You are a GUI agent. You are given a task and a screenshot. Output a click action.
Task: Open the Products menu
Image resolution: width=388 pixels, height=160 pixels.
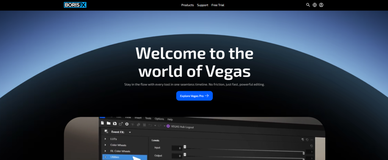[187, 5]
